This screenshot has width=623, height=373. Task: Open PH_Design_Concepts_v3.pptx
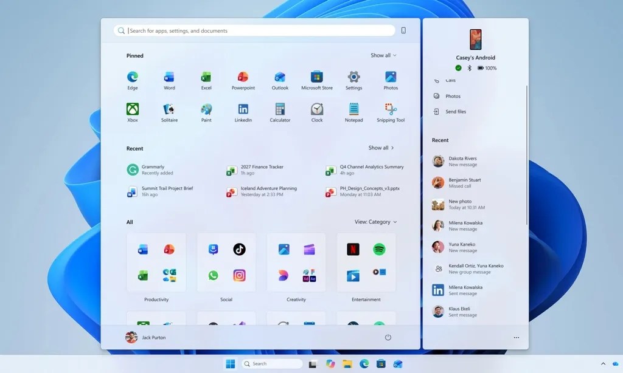tap(363, 191)
